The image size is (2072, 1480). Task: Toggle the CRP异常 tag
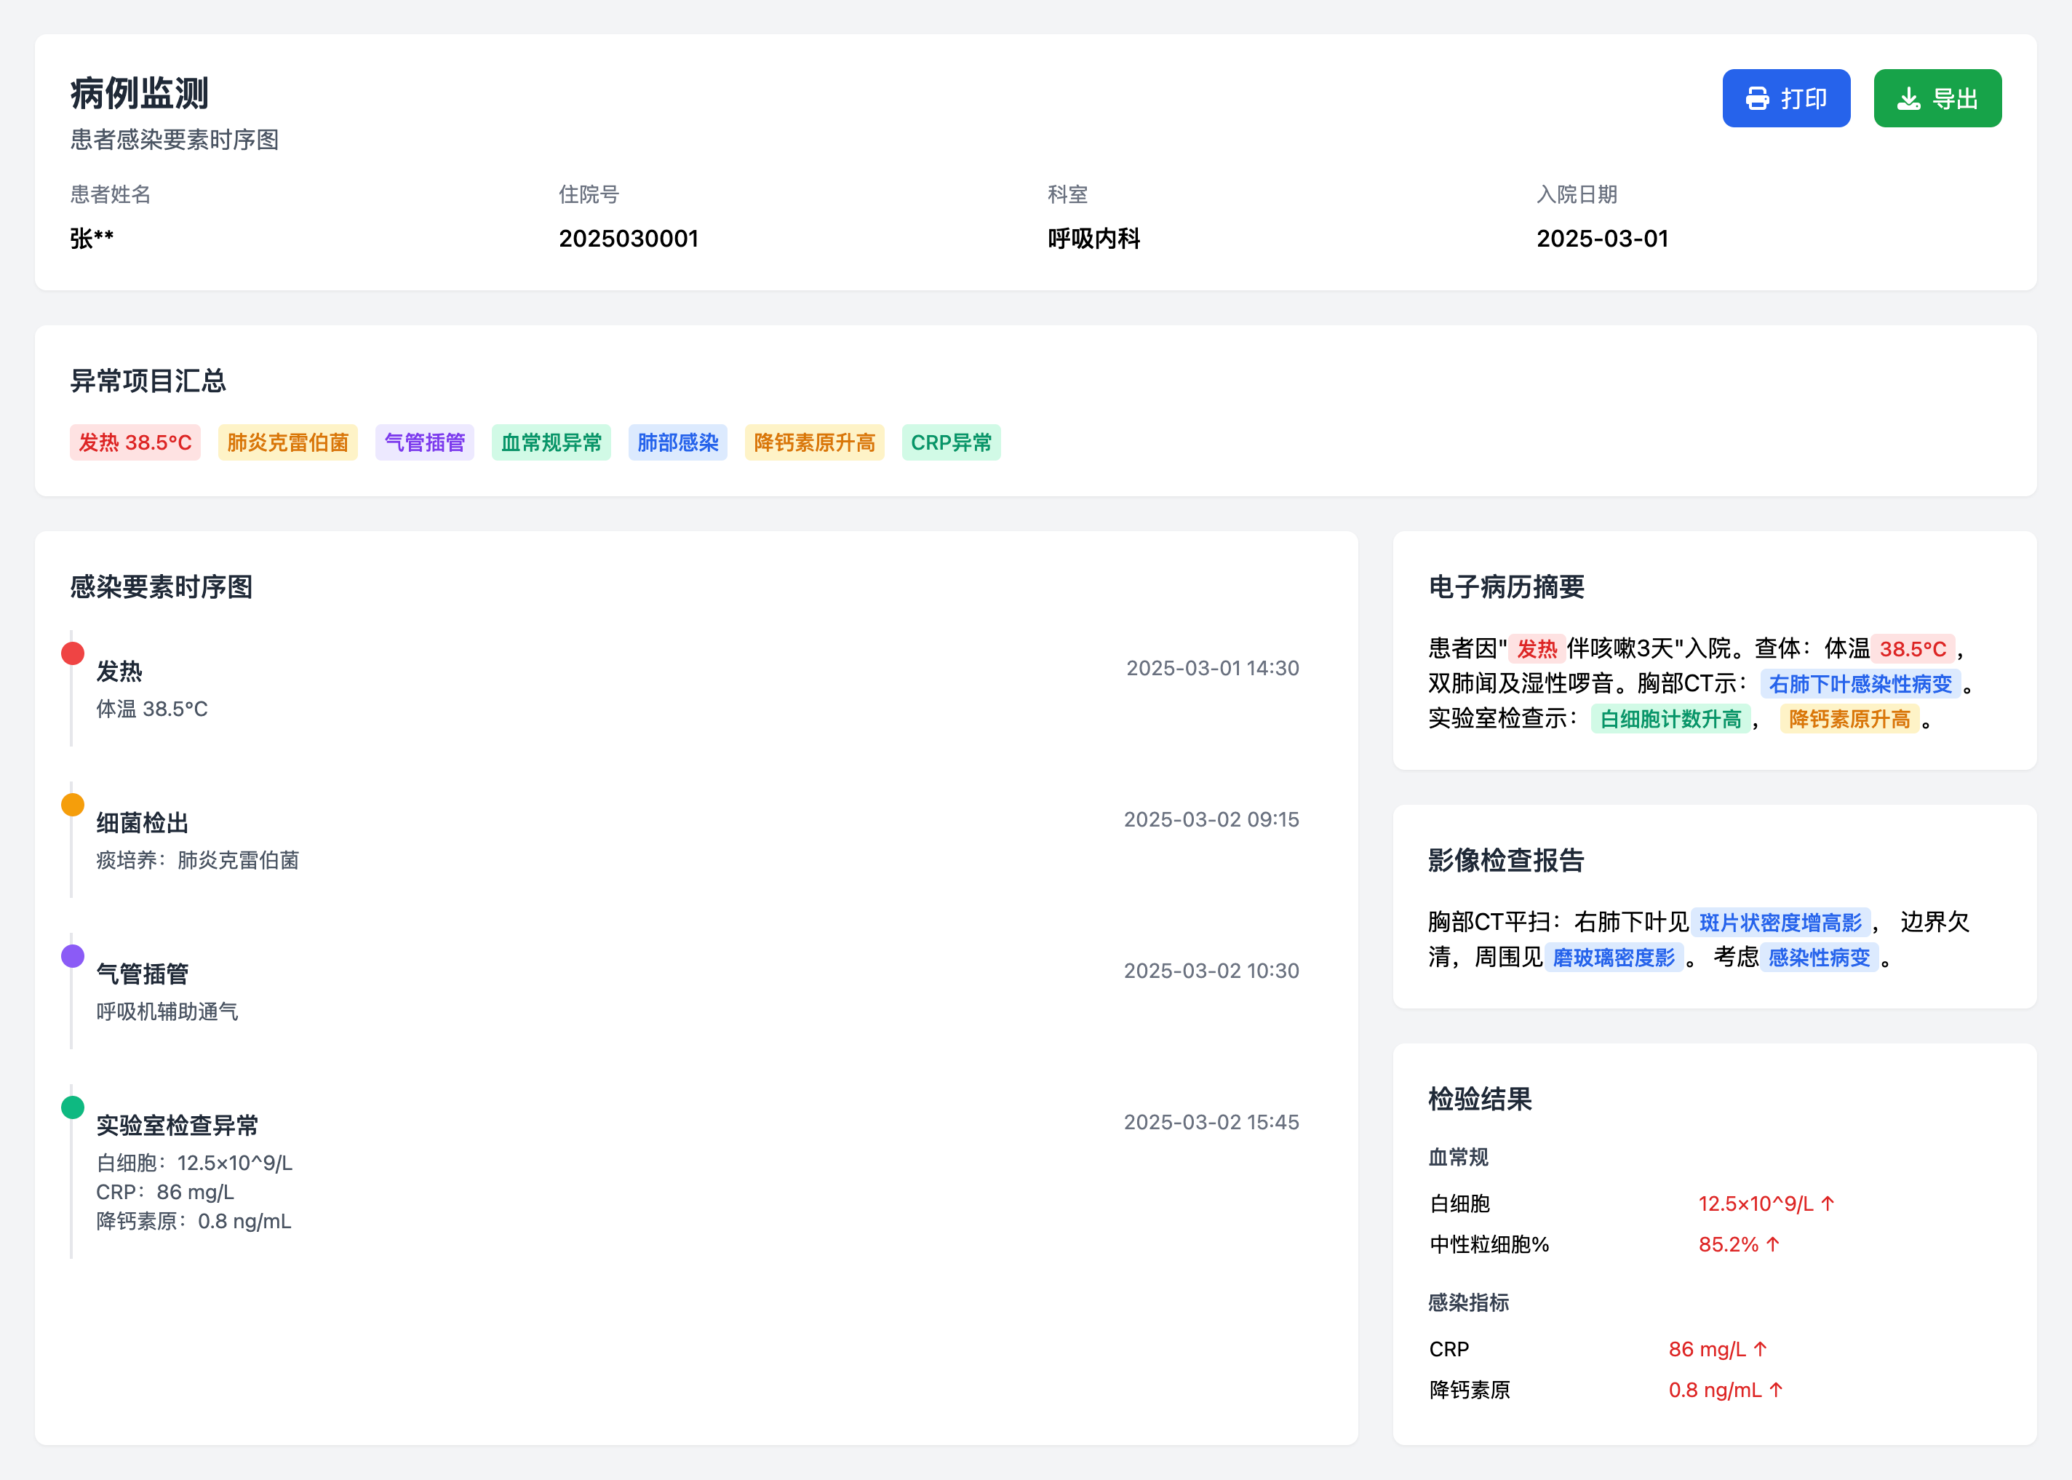pos(952,442)
